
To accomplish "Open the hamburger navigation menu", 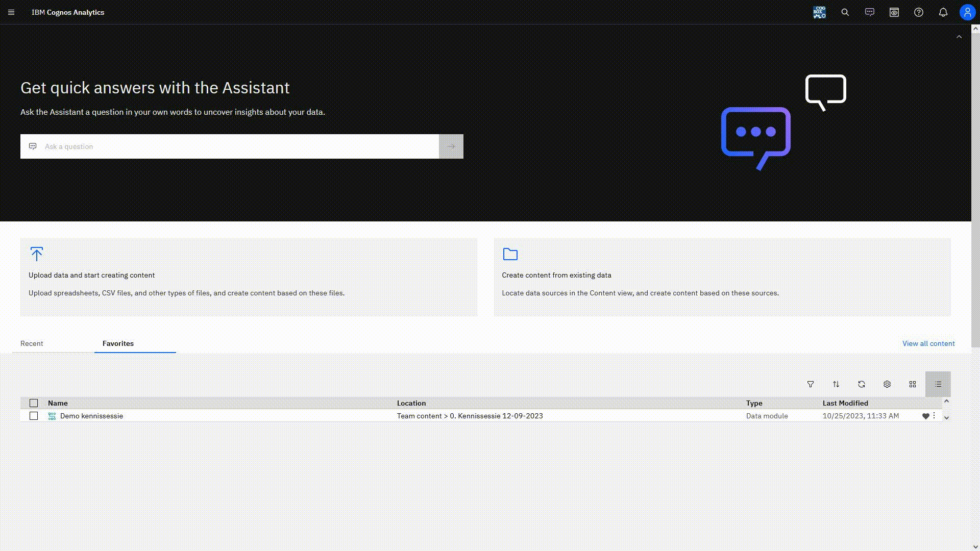I will 11,12.
